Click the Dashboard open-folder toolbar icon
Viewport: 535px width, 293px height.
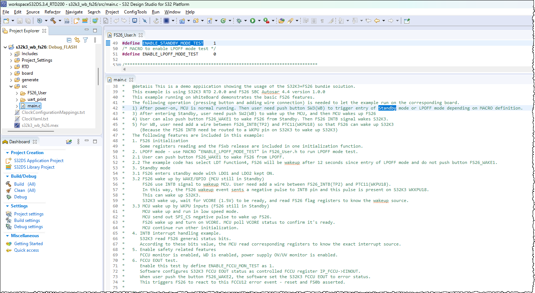tap(69, 141)
